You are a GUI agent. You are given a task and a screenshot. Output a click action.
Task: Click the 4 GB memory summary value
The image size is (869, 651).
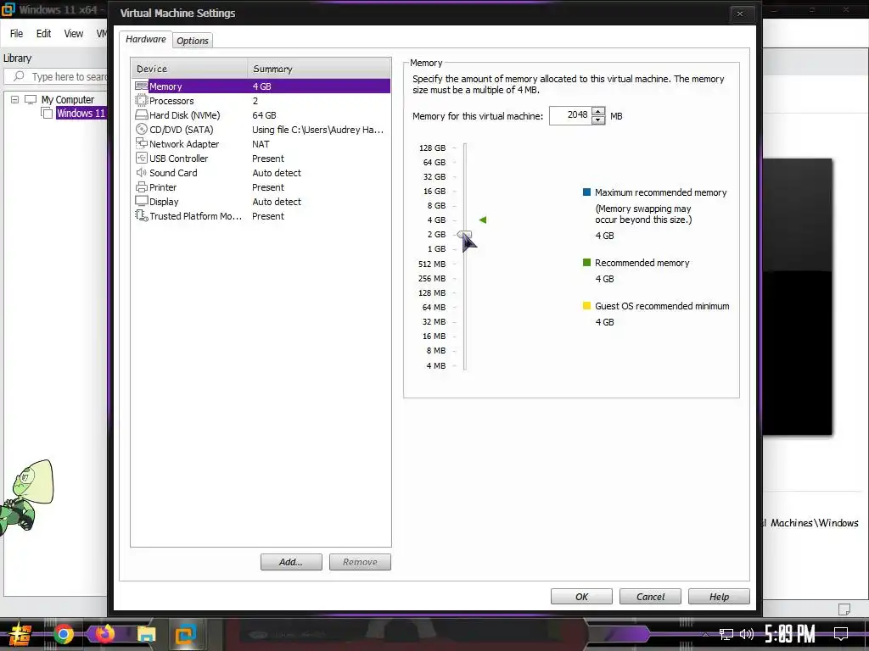(261, 86)
